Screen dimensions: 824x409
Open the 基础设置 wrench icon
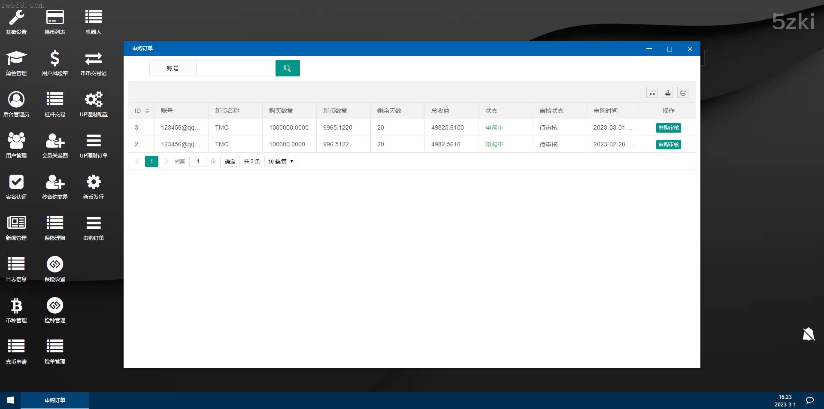point(16,18)
